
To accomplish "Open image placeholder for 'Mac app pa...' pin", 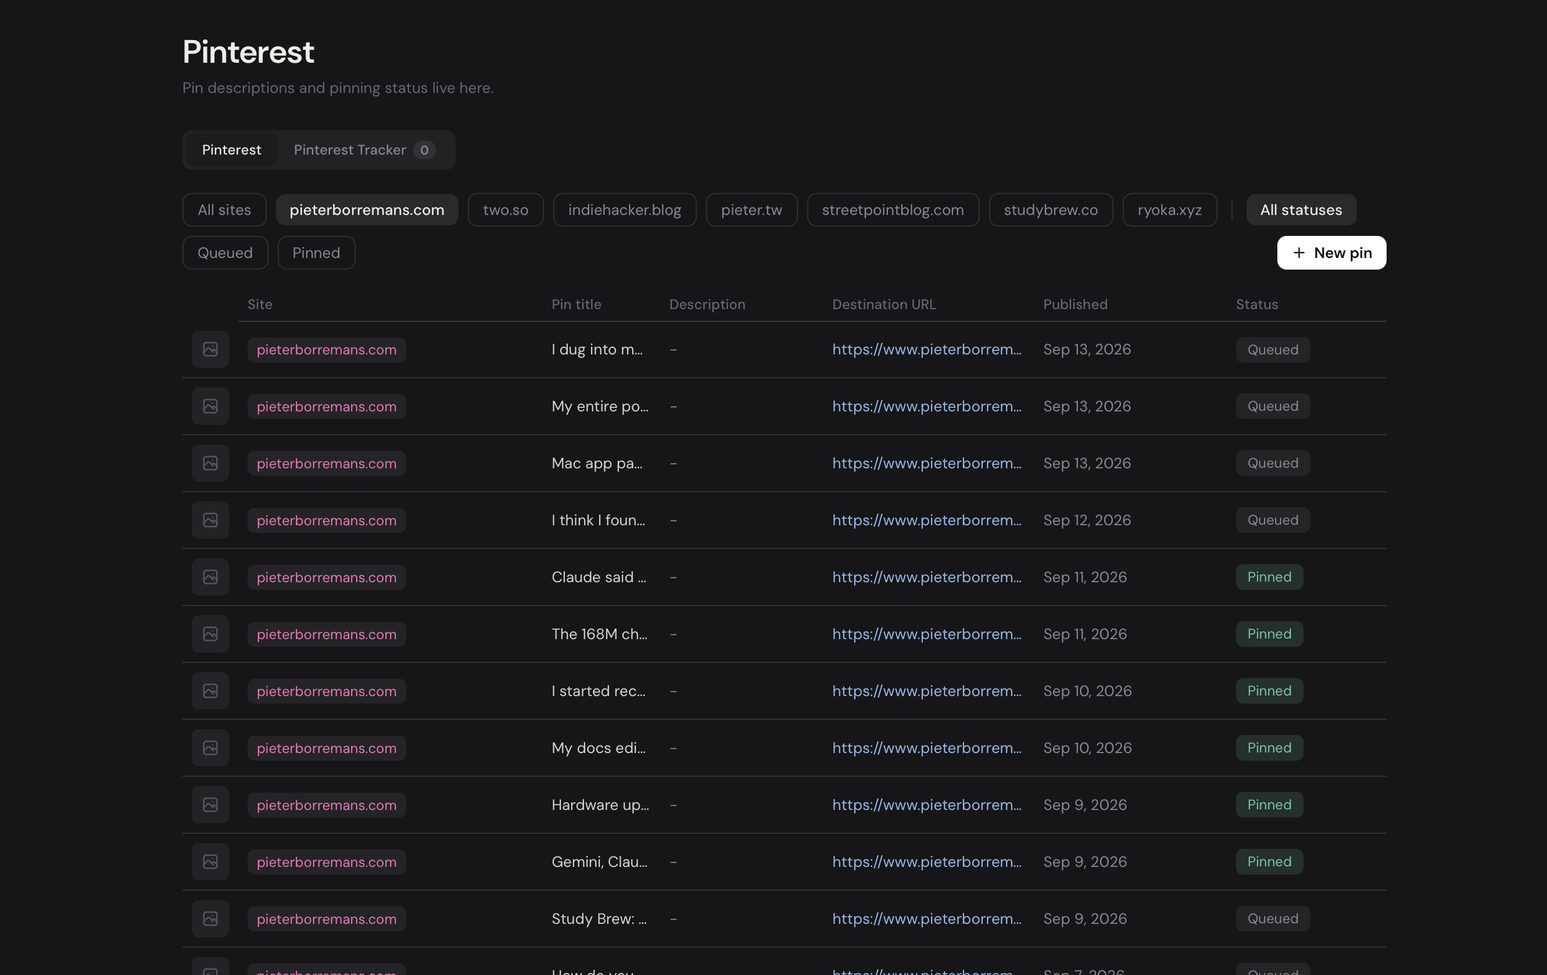I will tap(210, 463).
